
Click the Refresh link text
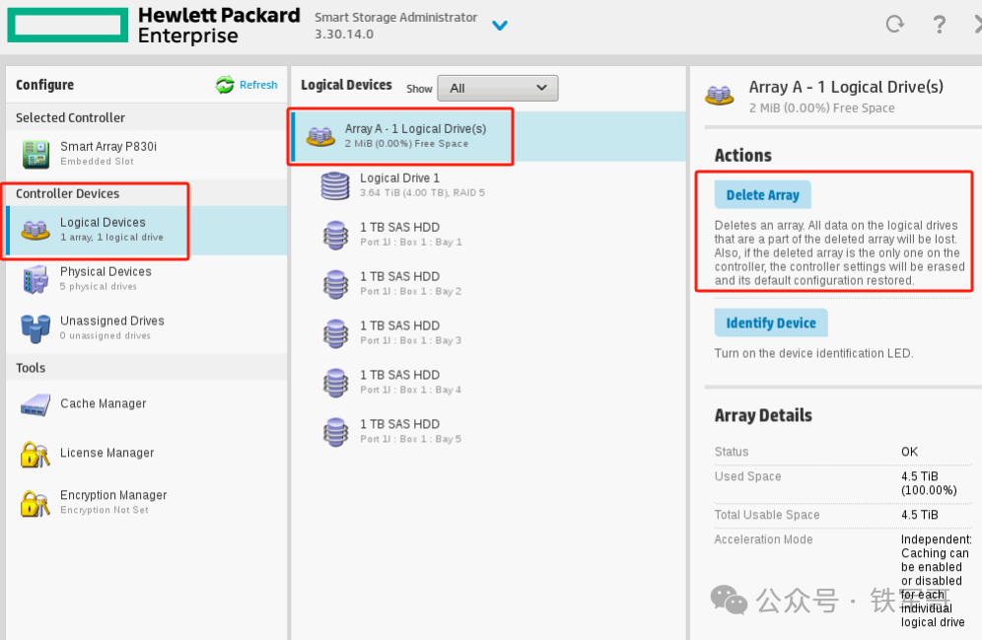[258, 85]
